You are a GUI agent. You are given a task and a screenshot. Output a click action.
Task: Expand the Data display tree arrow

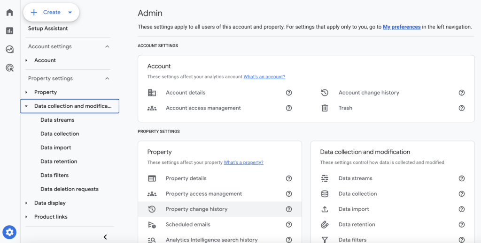pos(26,203)
